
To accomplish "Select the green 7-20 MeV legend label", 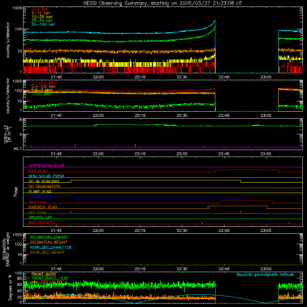I will (41, 94).
